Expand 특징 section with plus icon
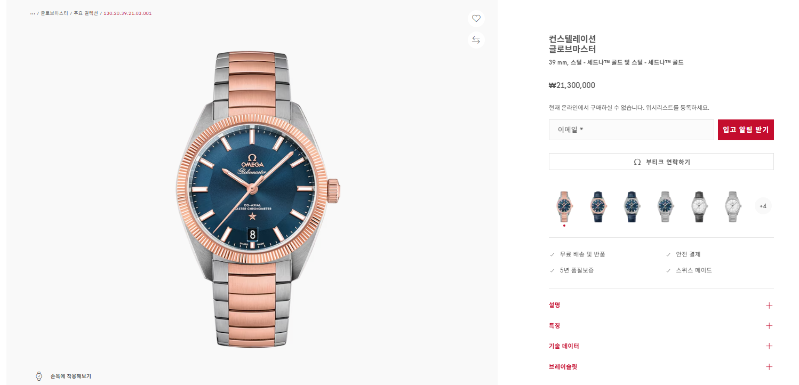Image resolution: width=799 pixels, height=385 pixels. [769, 326]
